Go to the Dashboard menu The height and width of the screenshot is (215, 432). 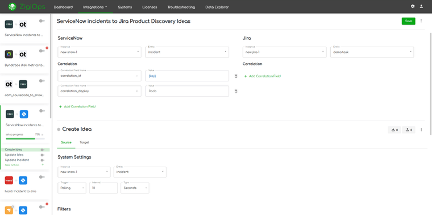(x=63, y=7)
